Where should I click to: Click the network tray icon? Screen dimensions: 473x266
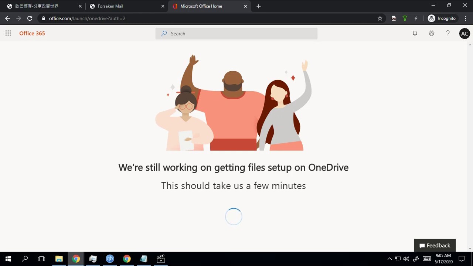(x=398, y=259)
